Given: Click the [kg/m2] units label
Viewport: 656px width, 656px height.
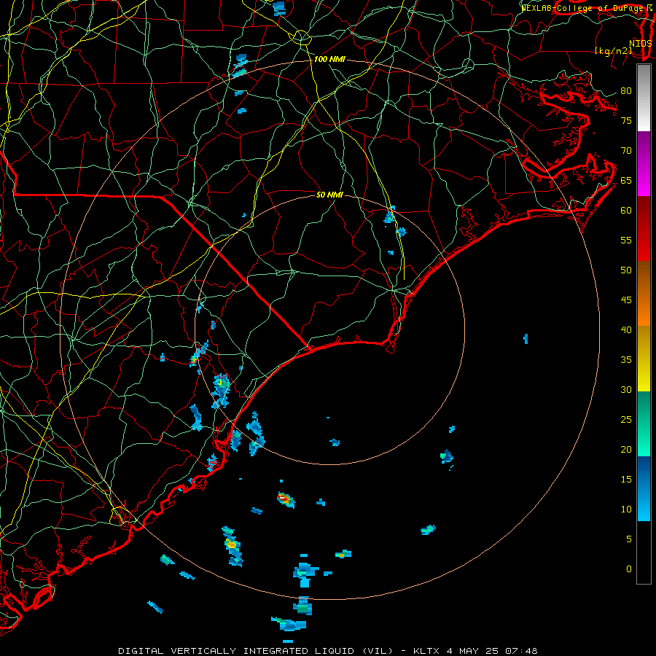Looking at the screenshot, I should pos(613,51).
